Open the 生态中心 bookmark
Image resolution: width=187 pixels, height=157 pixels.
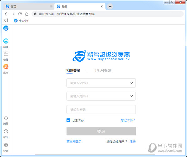[x=22, y=21]
